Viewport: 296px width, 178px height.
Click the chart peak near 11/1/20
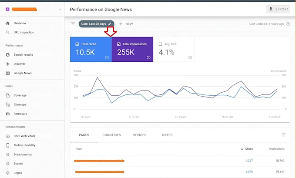pos(97,77)
